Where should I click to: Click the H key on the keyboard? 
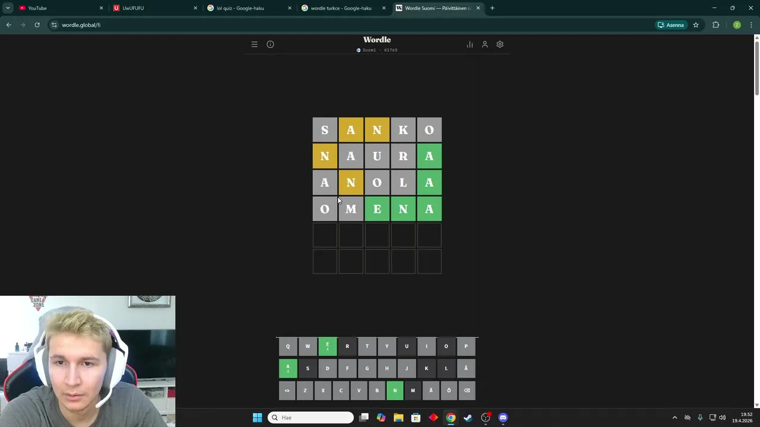387,368
